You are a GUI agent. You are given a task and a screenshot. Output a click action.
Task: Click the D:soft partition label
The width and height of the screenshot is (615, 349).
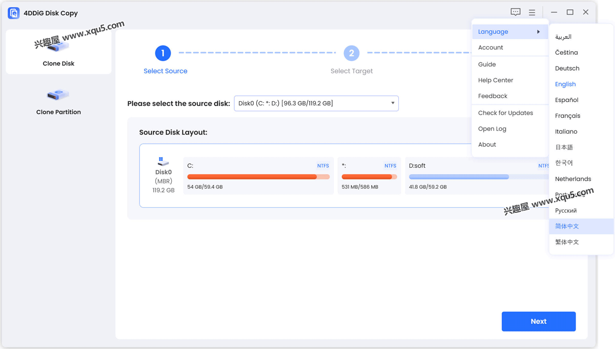[417, 166]
